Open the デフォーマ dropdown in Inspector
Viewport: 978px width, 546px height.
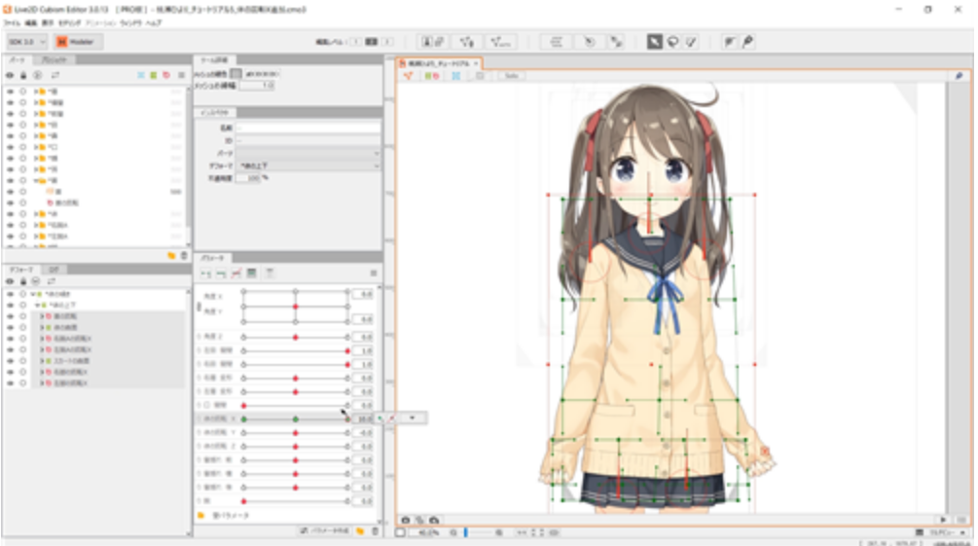tap(308, 165)
